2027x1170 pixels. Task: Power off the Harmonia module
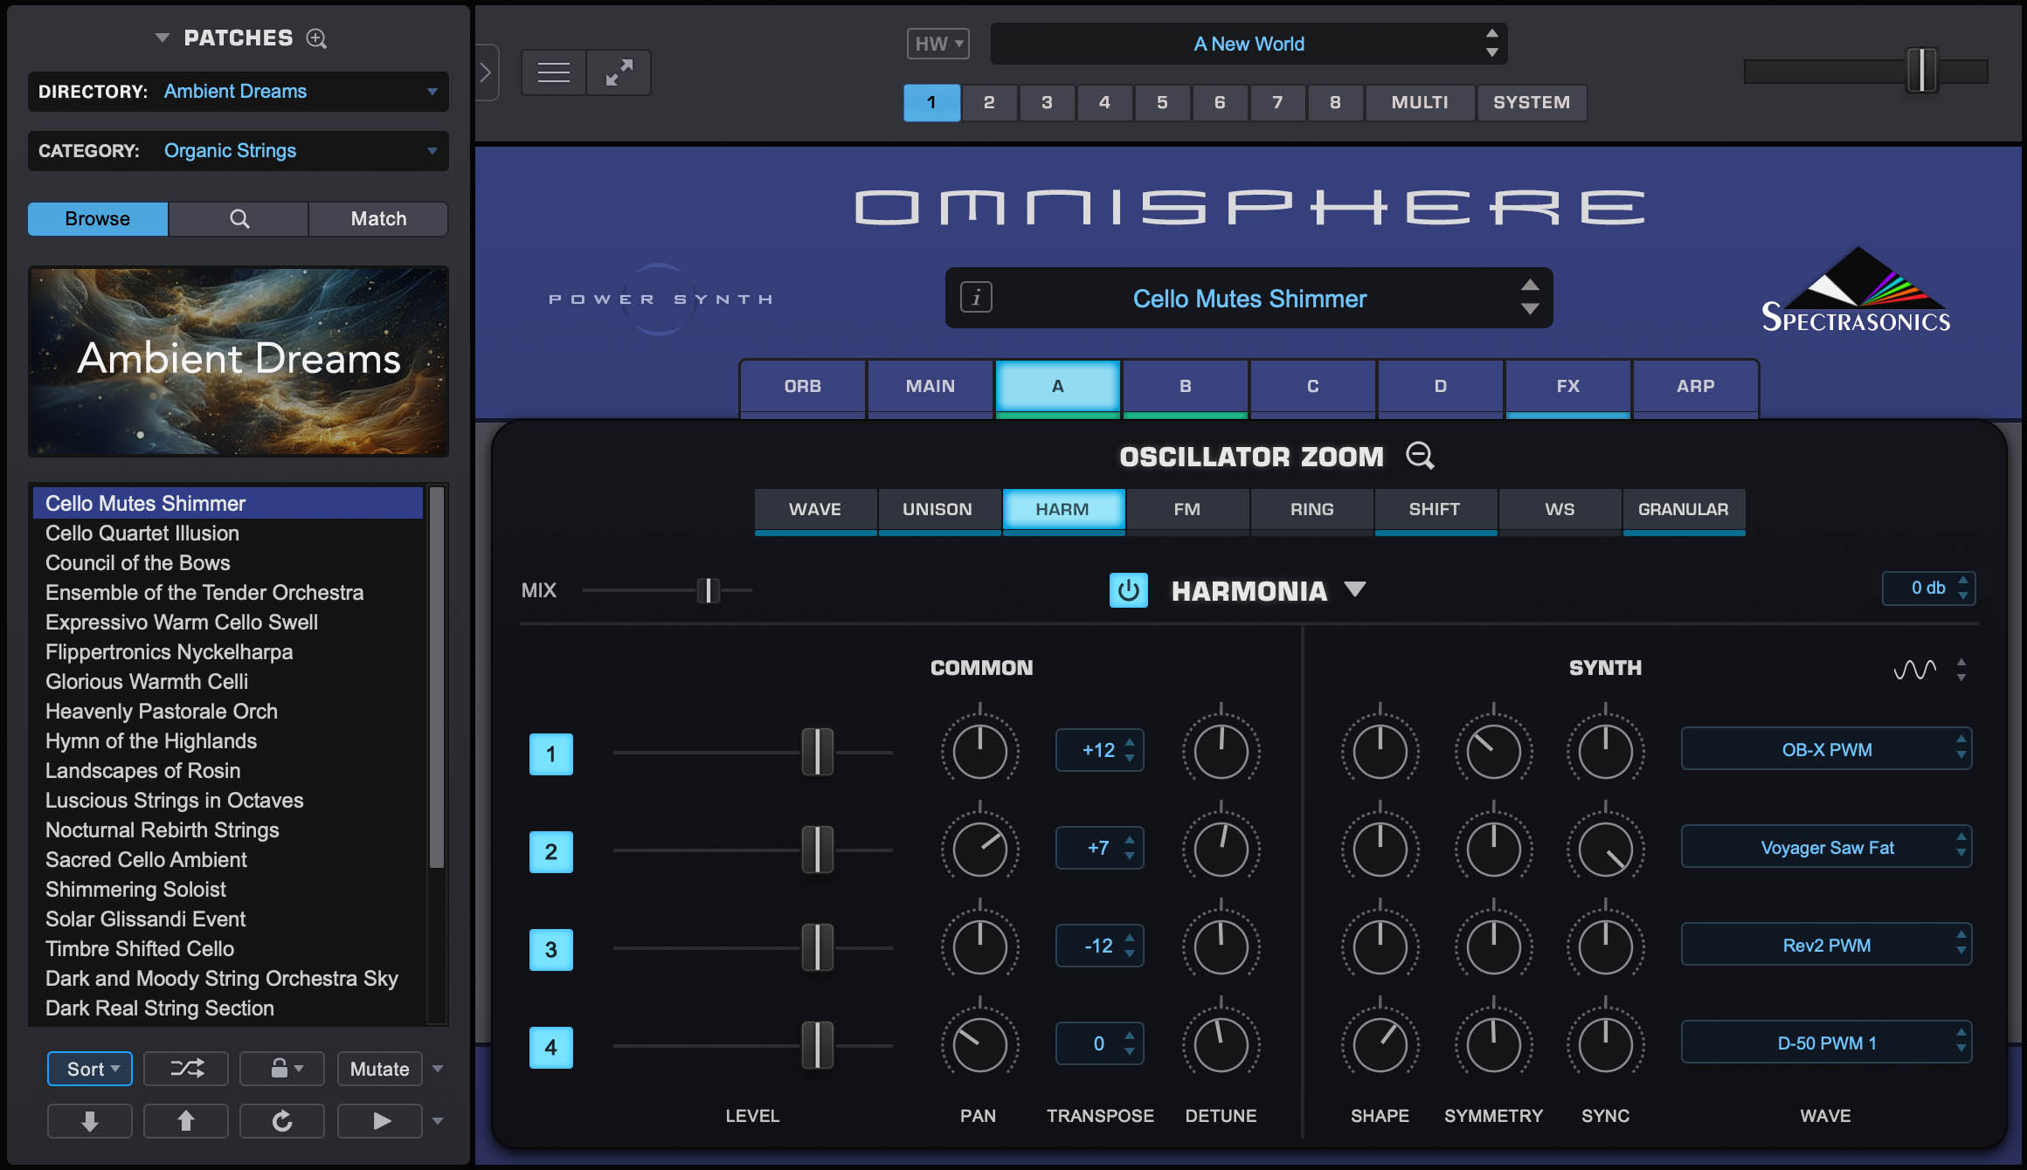coord(1128,589)
